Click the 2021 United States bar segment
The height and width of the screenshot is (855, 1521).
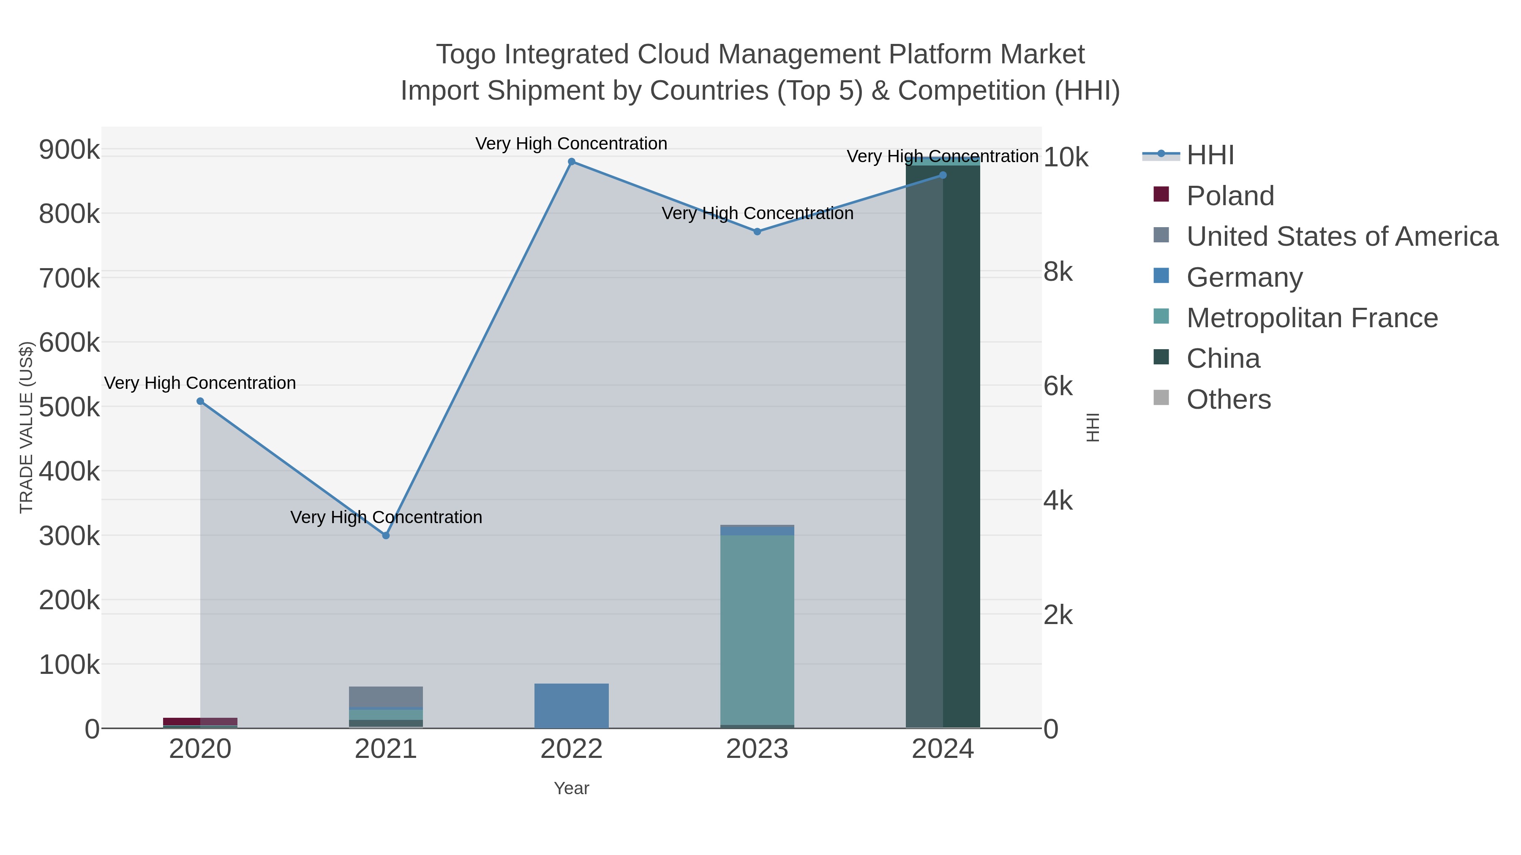386,697
